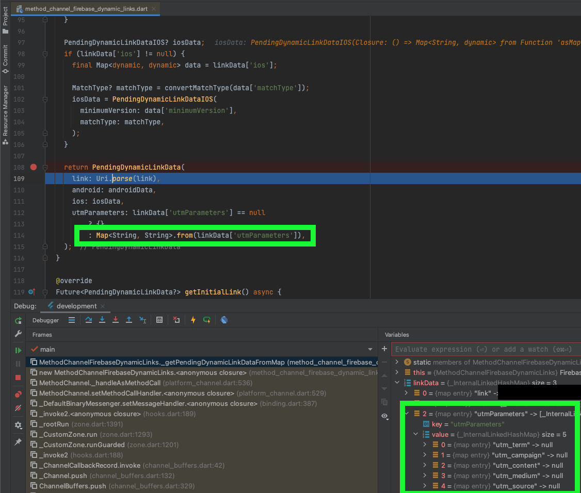The image size is (581, 493).
Task: Click Force Step Into red arrow icon
Action: [x=116, y=320]
